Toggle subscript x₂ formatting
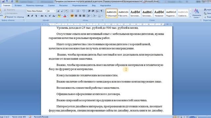211x118 pixels. click(x=46, y=16)
